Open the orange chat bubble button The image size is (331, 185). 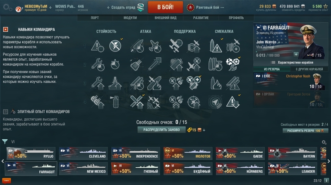pos(6,180)
